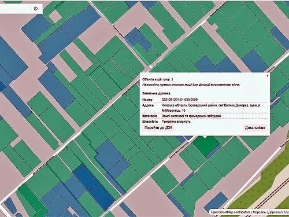
Task: Click the Приватна власність ownership value
Action: (x=176, y=122)
